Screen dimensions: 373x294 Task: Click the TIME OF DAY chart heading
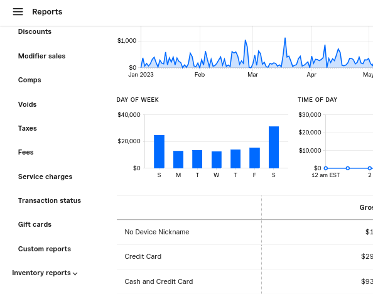[x=317, y=100]
